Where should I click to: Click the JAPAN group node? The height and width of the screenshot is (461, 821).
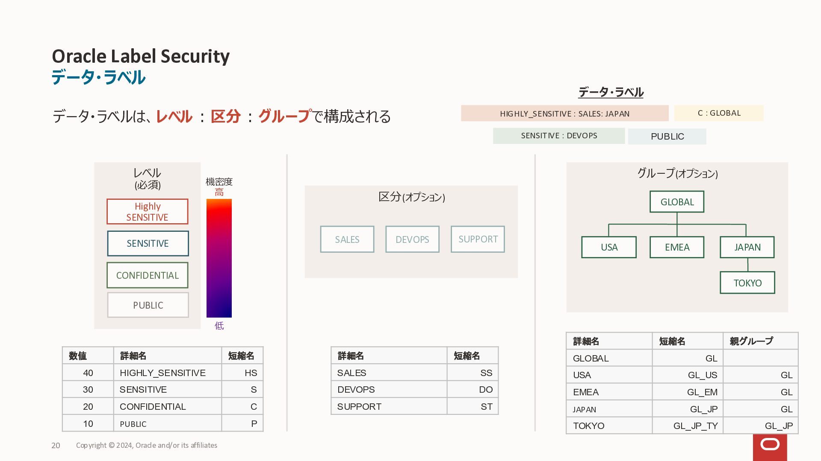747,247
